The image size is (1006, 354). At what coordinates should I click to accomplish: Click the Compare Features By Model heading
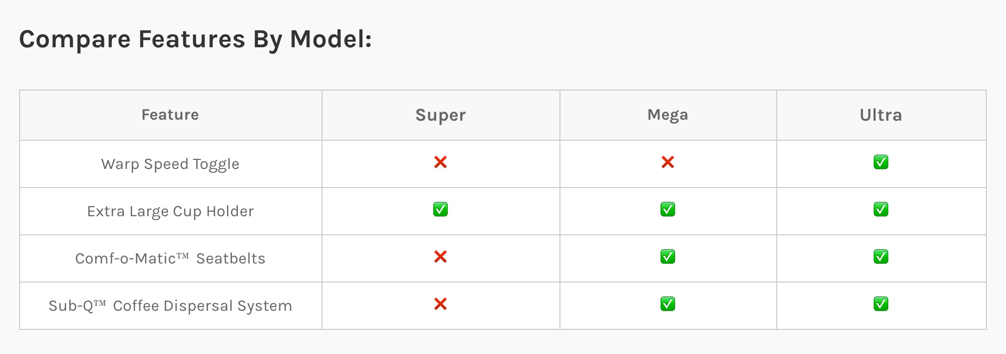pos(196,39)
